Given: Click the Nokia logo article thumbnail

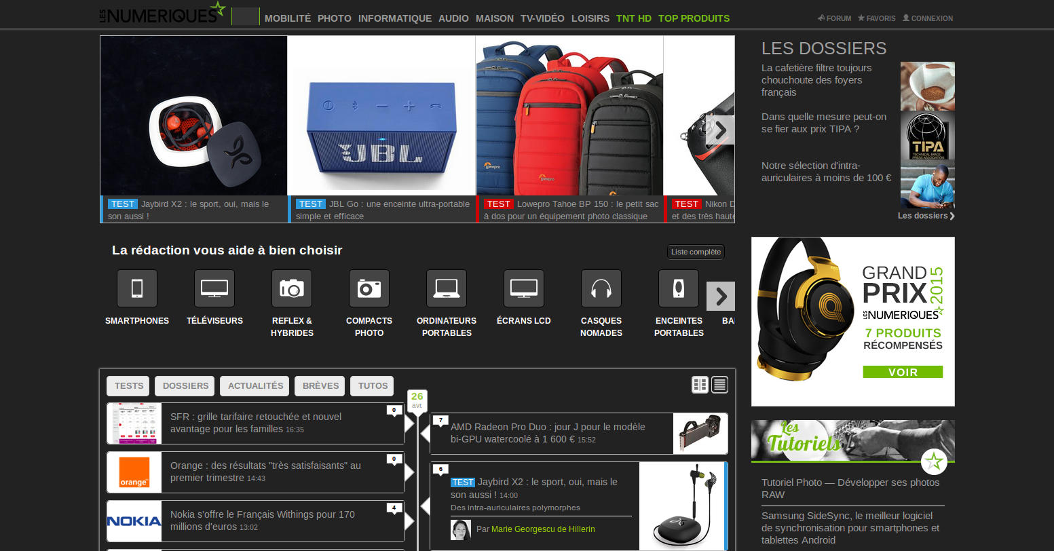Looking at the screenshot, I should (x=134, y=521).
